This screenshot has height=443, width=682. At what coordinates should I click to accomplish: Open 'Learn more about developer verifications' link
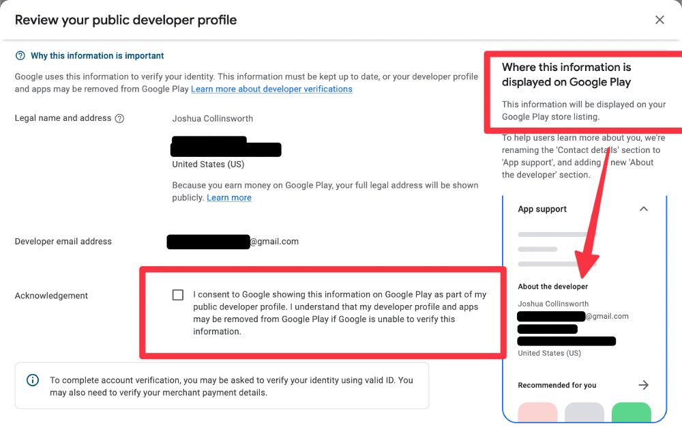271,89
